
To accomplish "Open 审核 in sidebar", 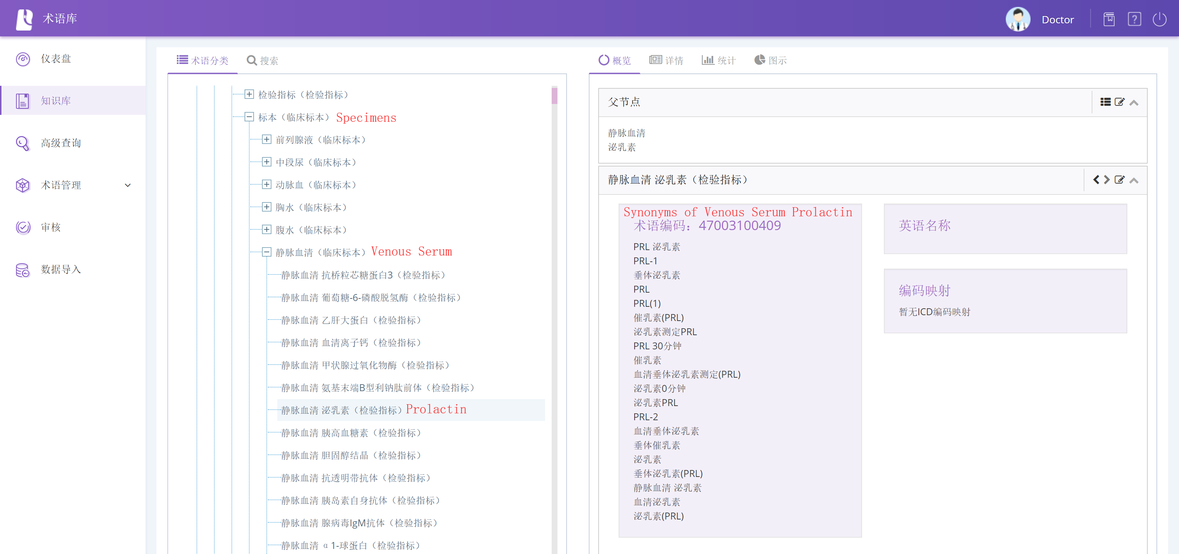I will [73, 227].
